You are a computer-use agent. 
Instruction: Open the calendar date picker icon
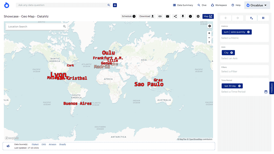point(266,92)
